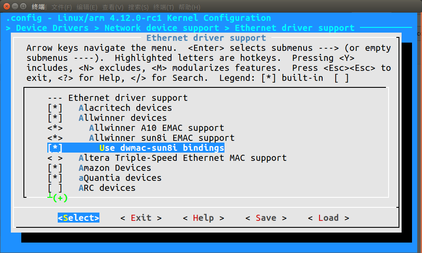
Task: Click the Save button
Action: click(x=266, y=218)
